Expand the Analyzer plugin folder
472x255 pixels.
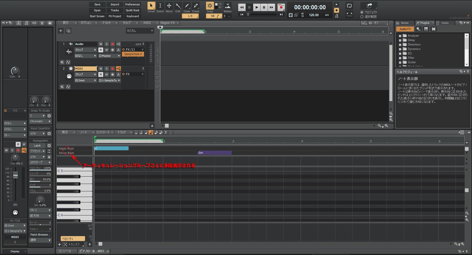pos(400,36)
